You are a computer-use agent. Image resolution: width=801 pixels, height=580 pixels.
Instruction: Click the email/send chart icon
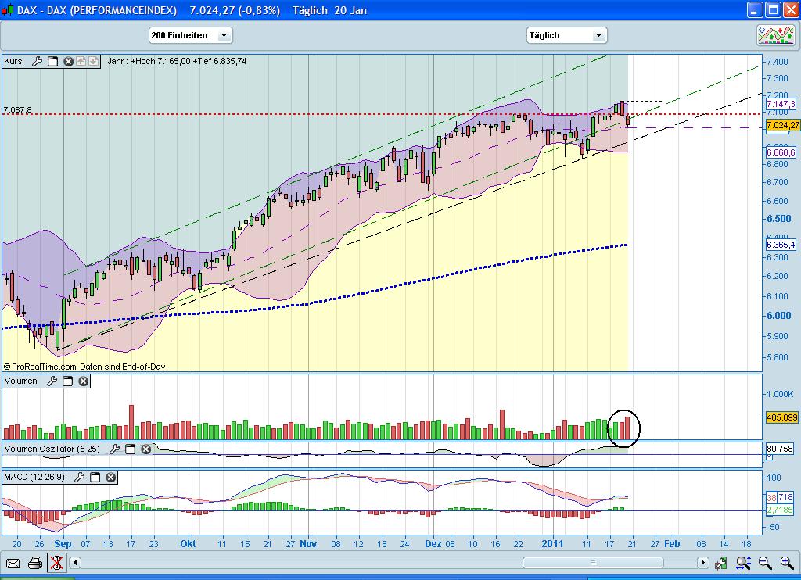[x=14, y=563]
